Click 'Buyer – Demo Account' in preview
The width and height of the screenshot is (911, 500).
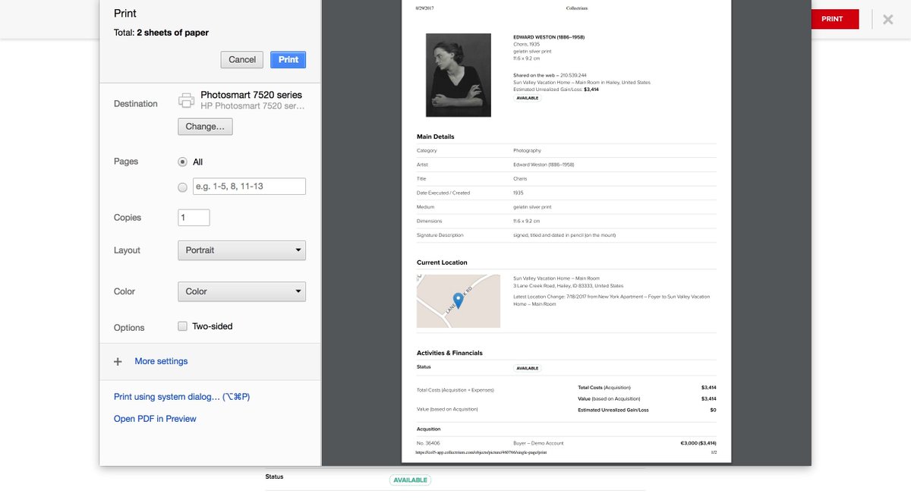tap(538, 443)
